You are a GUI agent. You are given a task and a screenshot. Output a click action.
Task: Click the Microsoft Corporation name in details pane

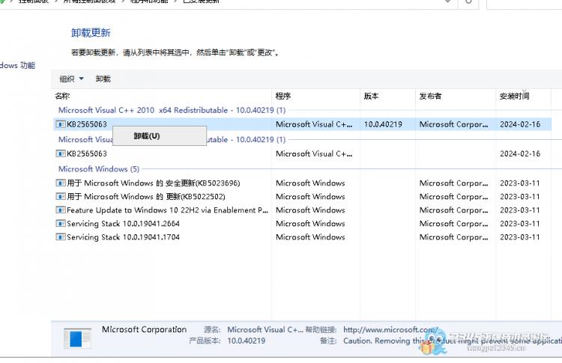pos(144,329)
